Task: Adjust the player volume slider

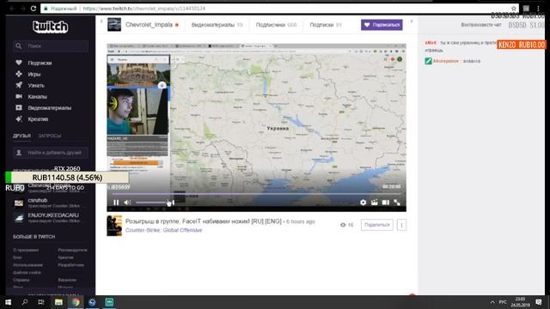Action: (155, 203)
